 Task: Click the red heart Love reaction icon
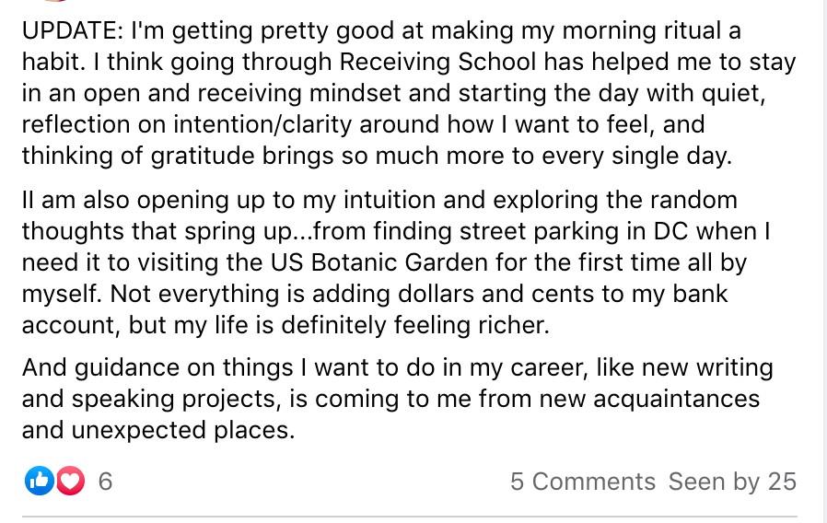pyautogui.click(x=70, y=481)
